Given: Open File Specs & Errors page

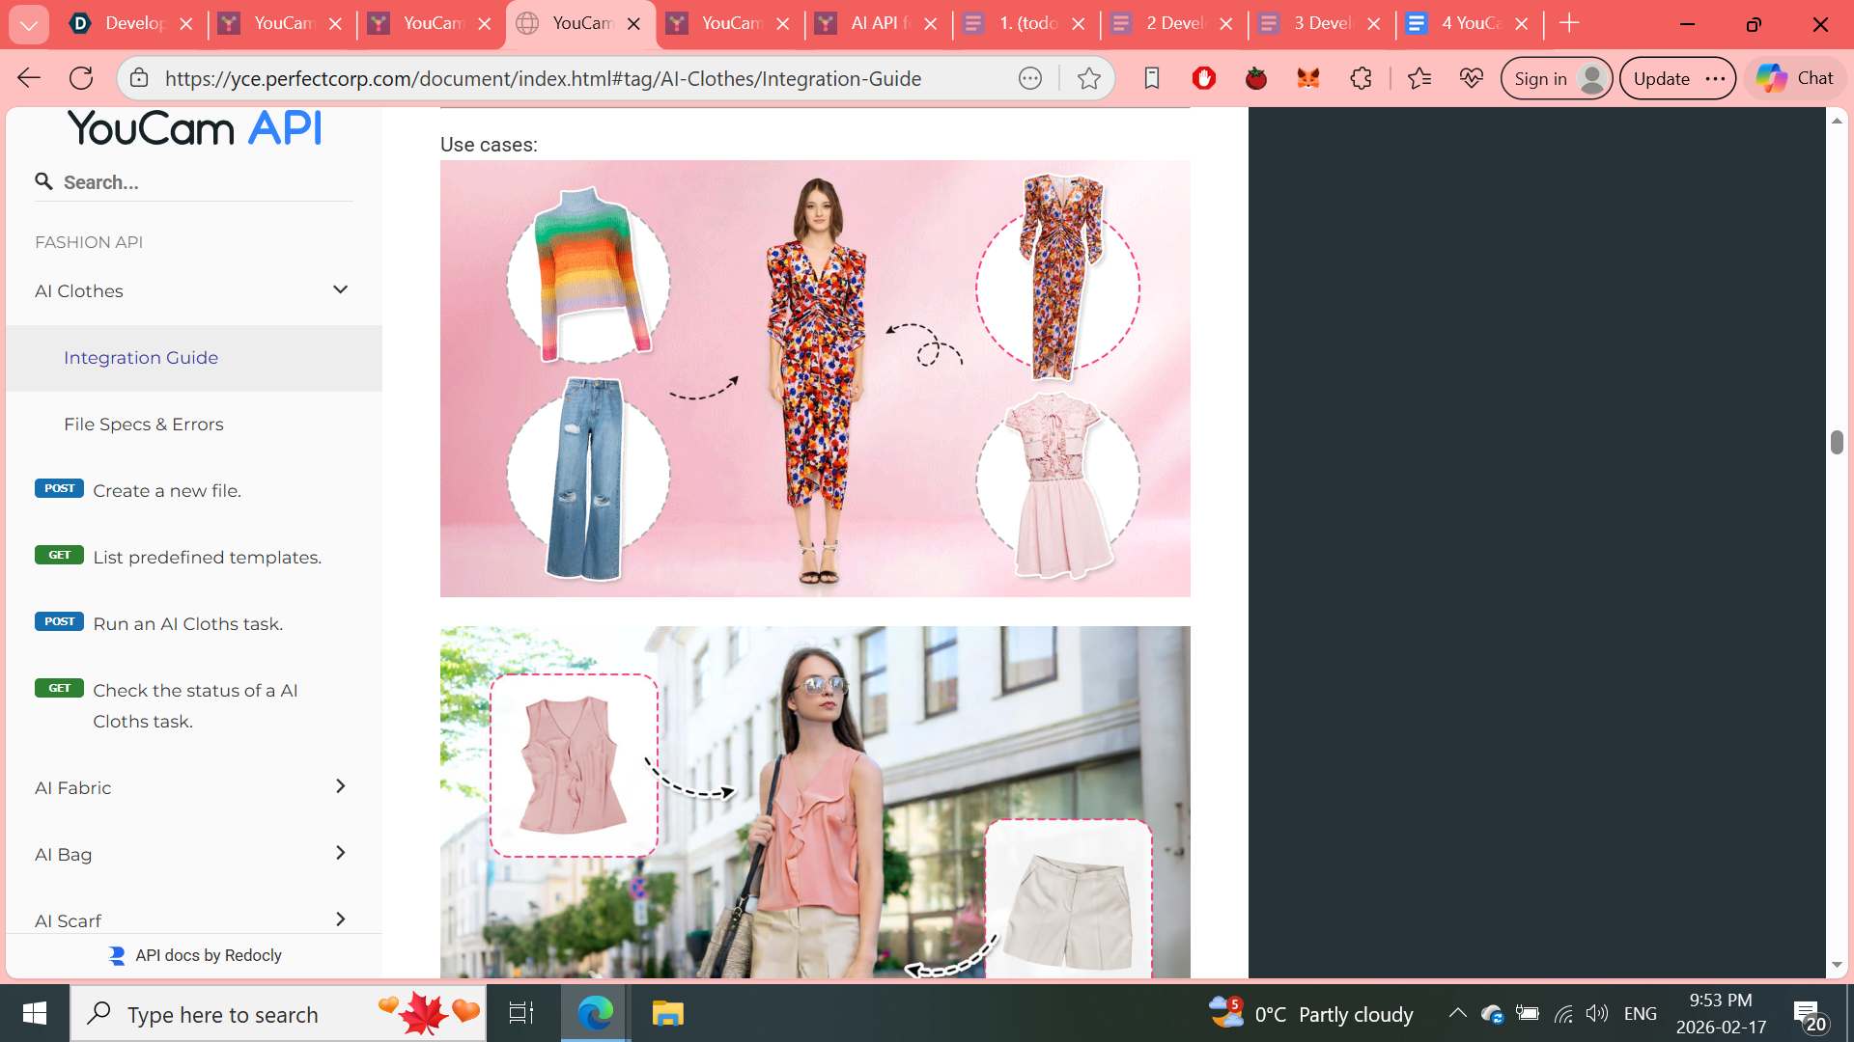Looking at the screenshot, I should 144,425.
